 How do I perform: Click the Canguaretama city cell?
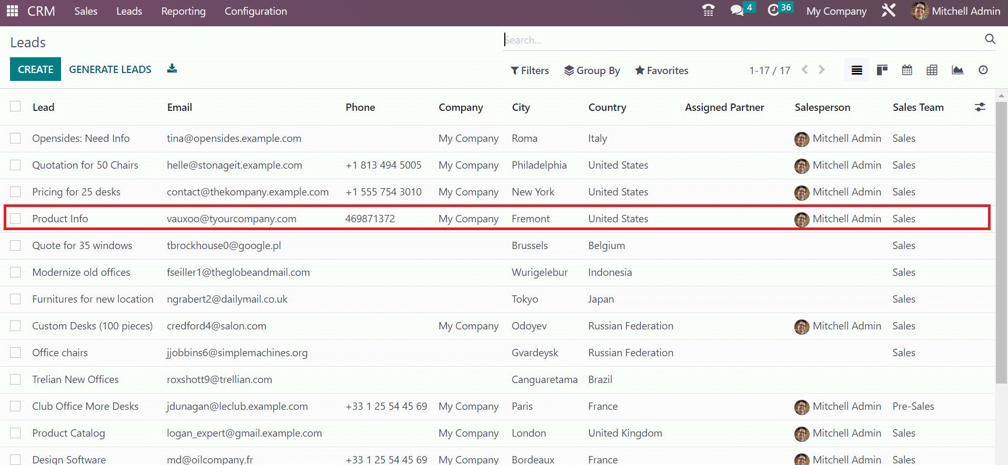point(544,379)
